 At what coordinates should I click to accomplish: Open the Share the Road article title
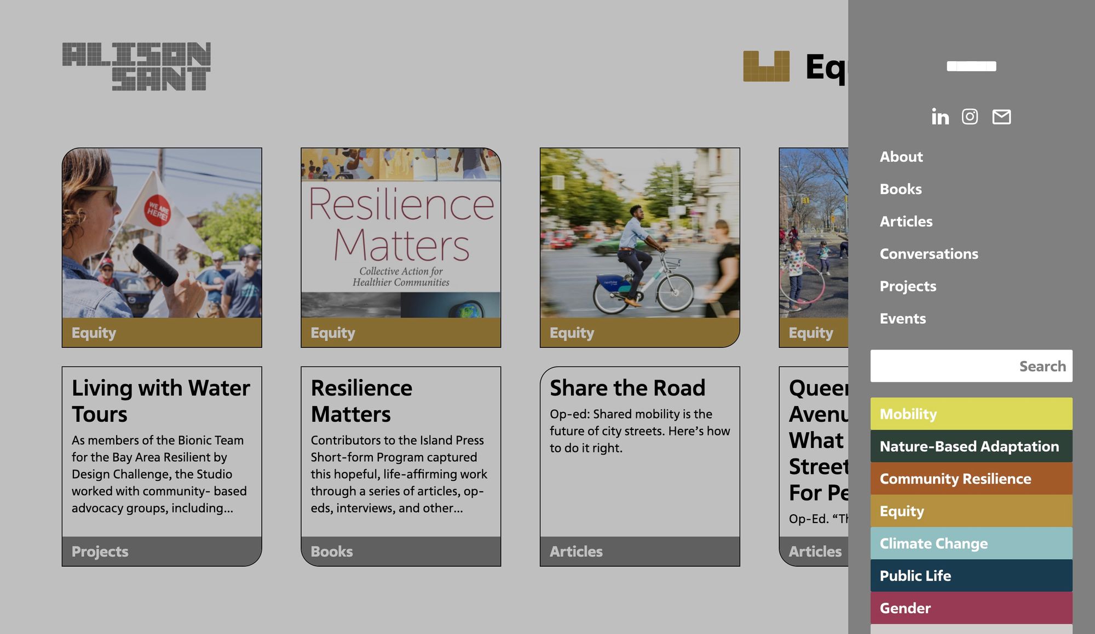(x=627, y=388)
